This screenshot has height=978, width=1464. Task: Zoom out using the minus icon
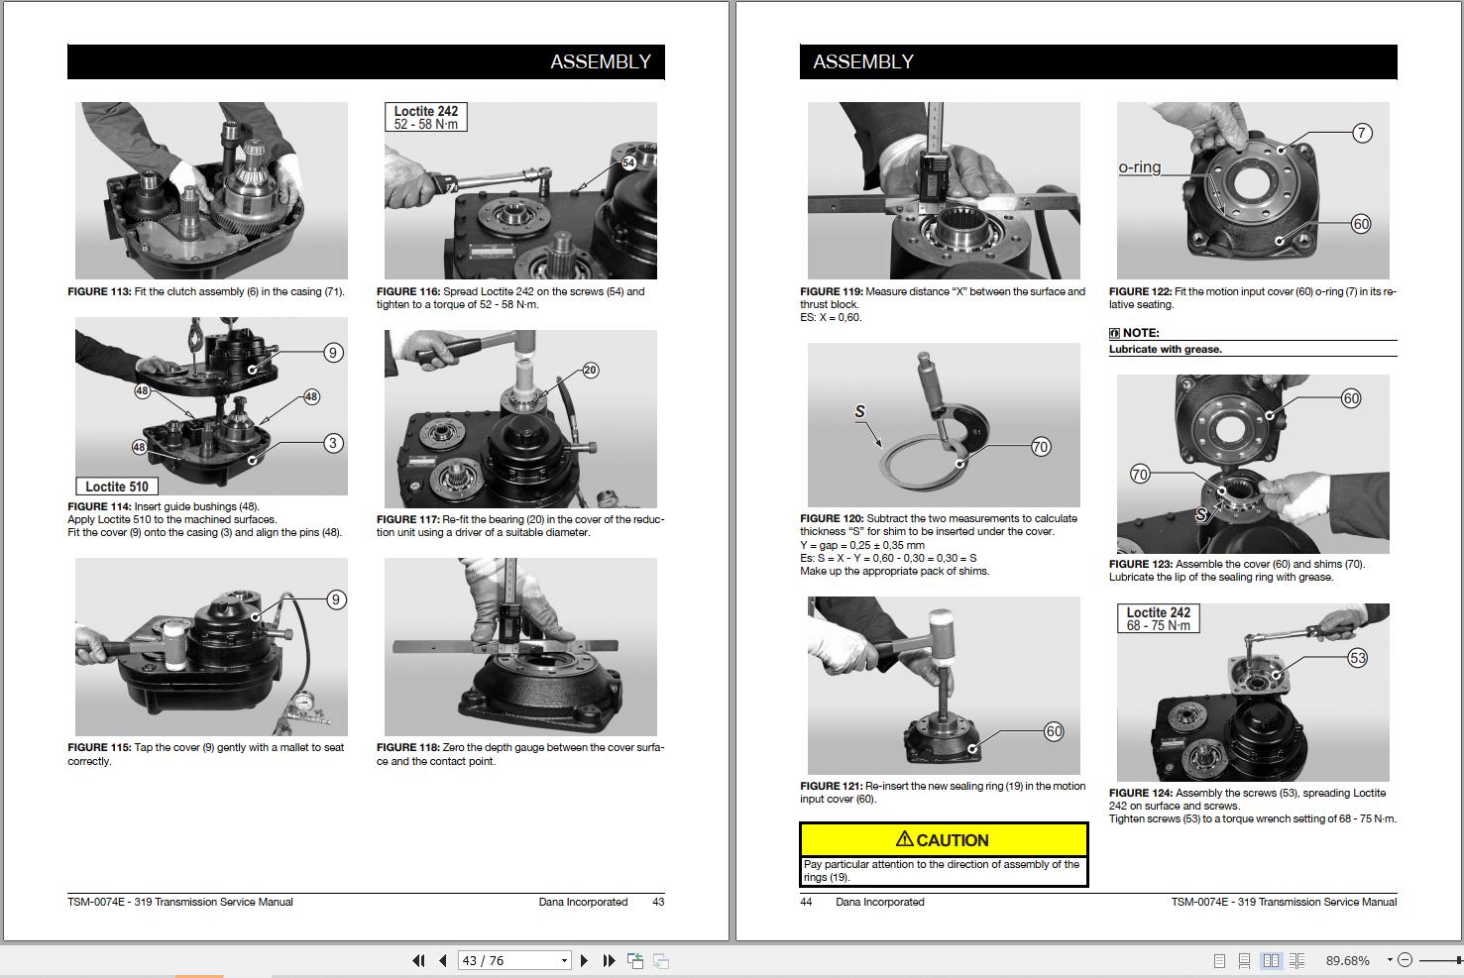[1406, 959]
